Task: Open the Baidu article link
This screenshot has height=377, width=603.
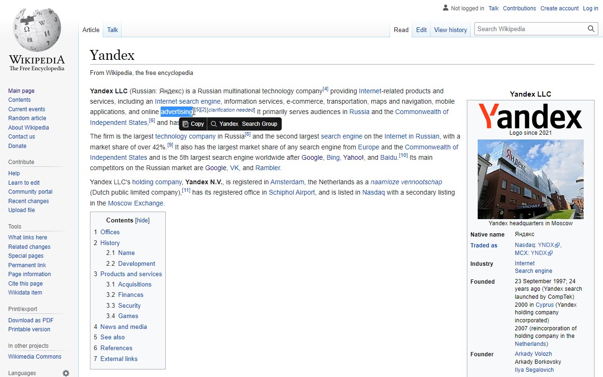Action: click(x=389, y=157)
